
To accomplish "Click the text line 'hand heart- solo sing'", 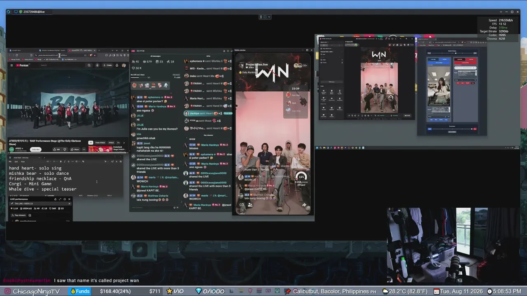I will [x=35, y=168].
